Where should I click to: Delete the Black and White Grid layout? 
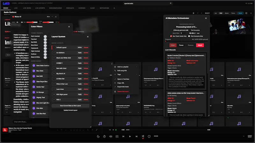point(86,58)
